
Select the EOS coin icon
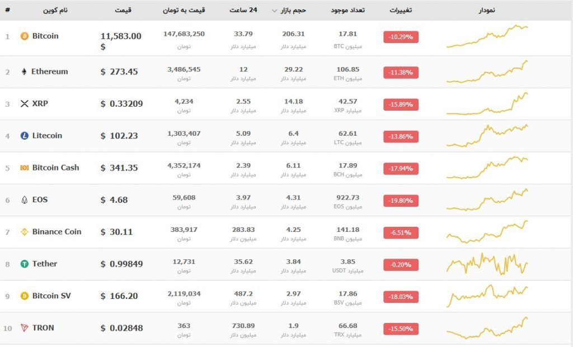[23, 199]
